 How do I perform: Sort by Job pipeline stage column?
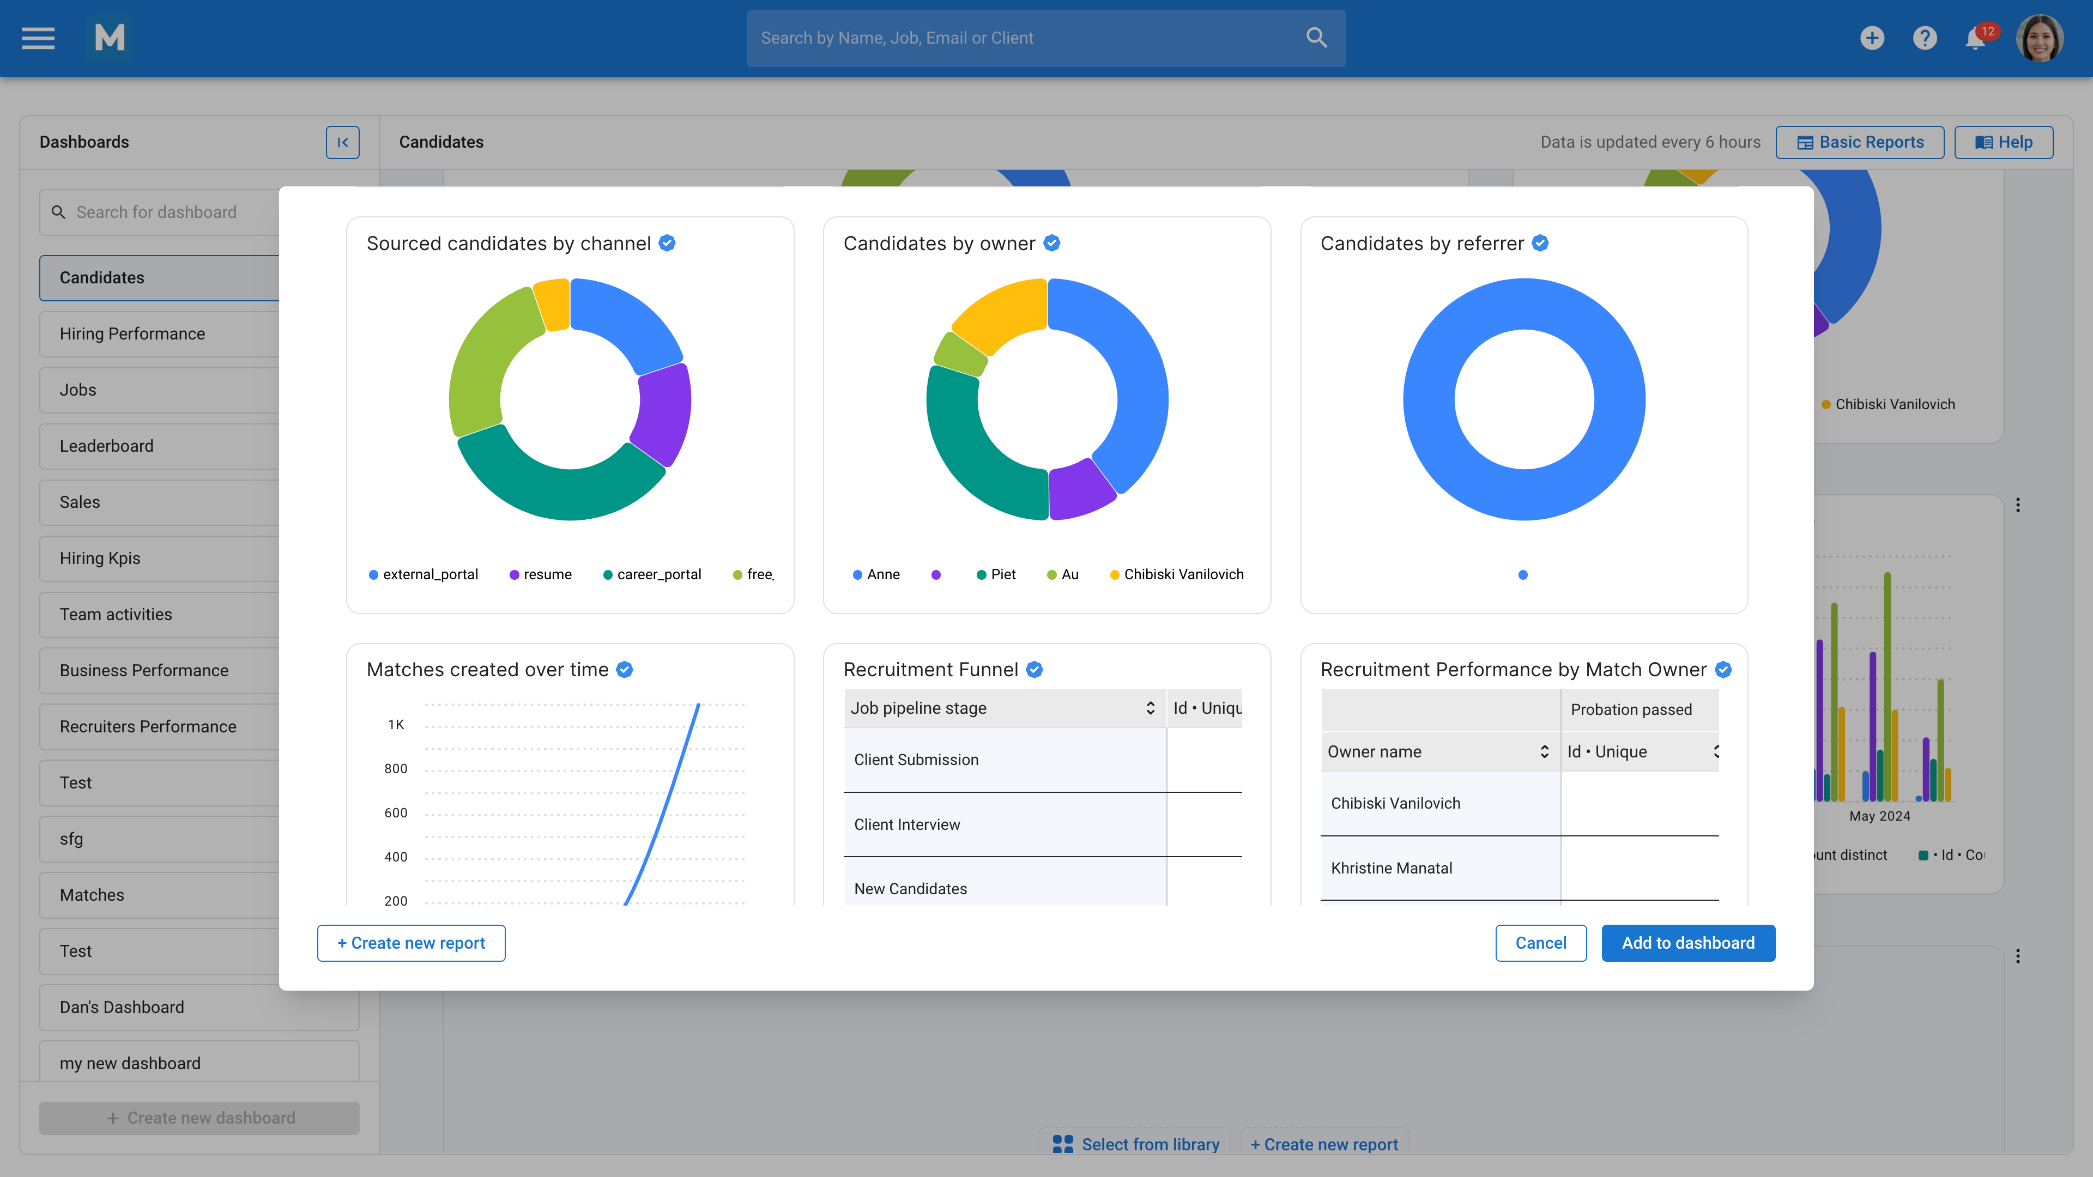(x=1150, y=707)
